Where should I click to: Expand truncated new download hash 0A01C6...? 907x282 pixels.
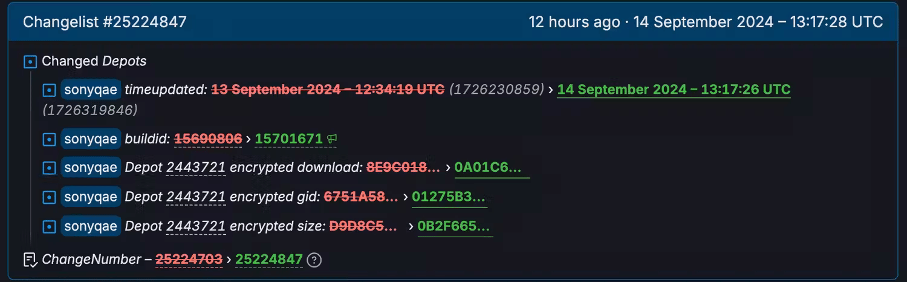[492, 168]
